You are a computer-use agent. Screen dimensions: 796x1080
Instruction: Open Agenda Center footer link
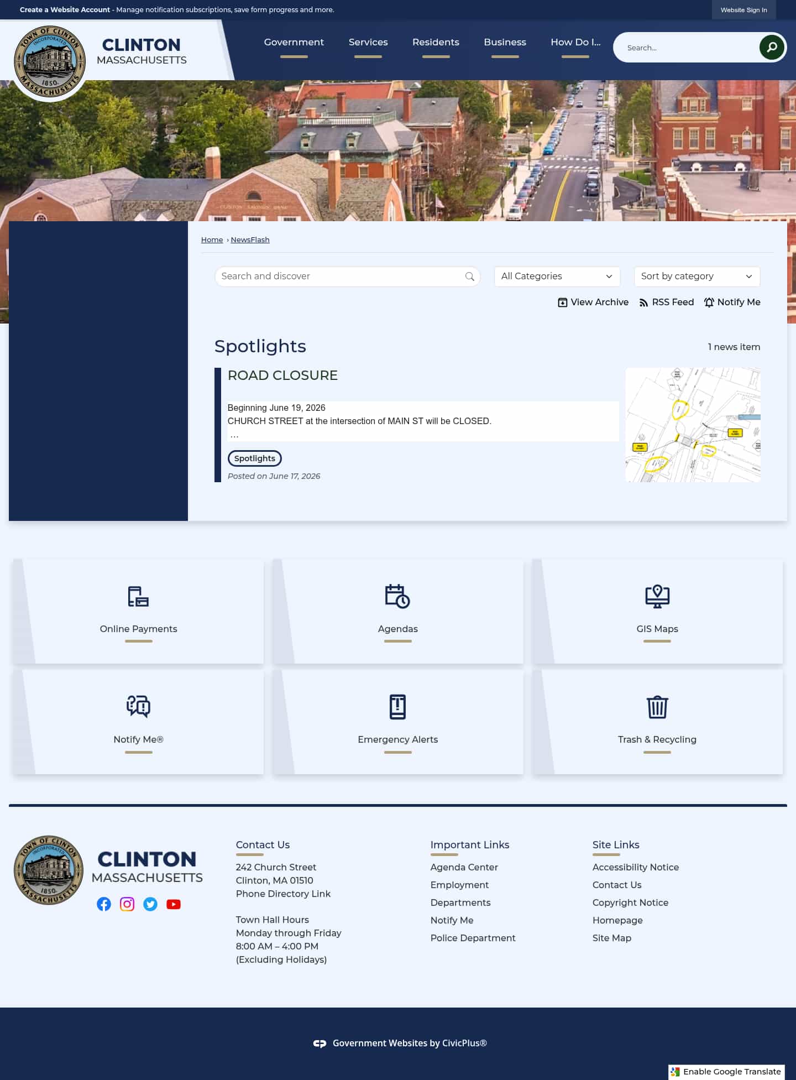click(x=464, y=867)
